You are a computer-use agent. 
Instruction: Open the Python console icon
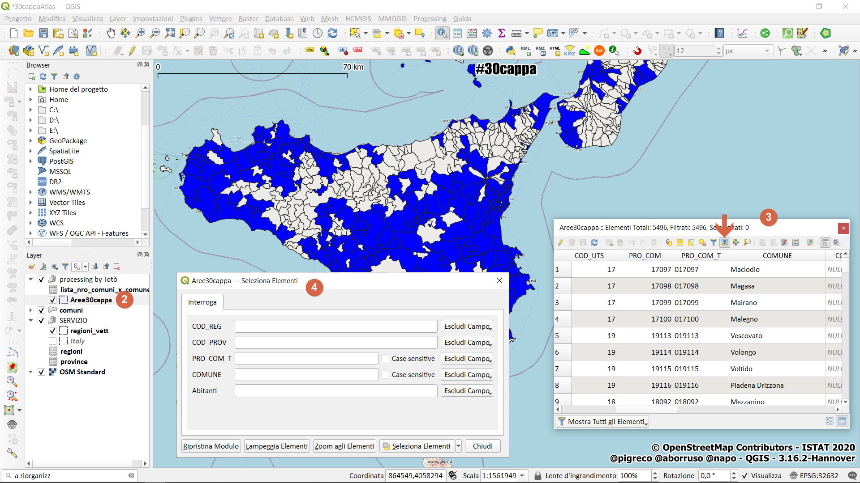point(510,51)
